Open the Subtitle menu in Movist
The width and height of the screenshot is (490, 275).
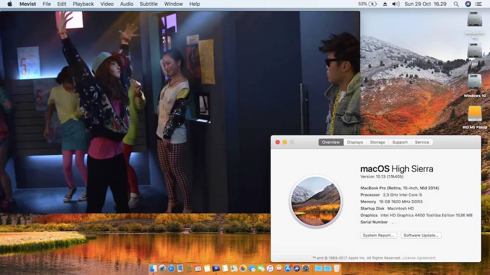point(149,4)
